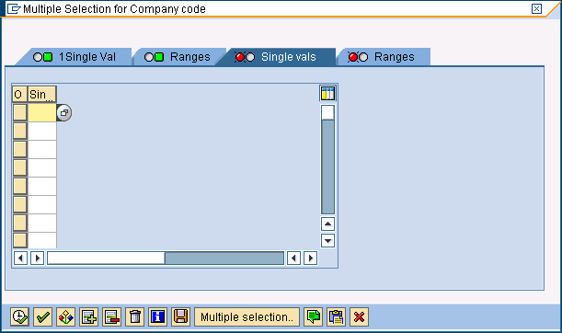Open the table column configuration icon

327,94
